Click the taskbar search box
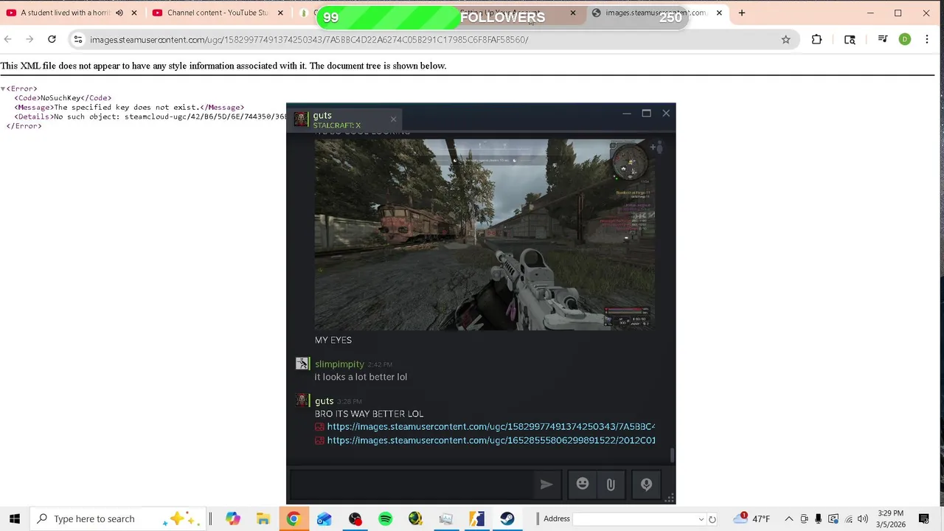Screen dimensions: 944x531 (x=118, y=518)
